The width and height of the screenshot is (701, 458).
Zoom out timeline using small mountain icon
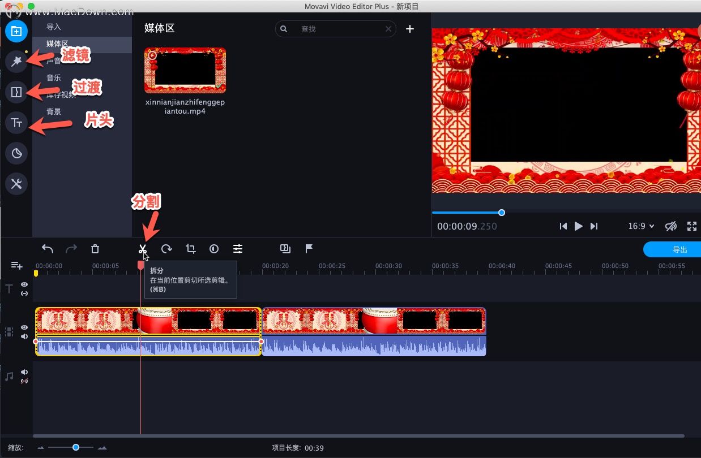41,448
